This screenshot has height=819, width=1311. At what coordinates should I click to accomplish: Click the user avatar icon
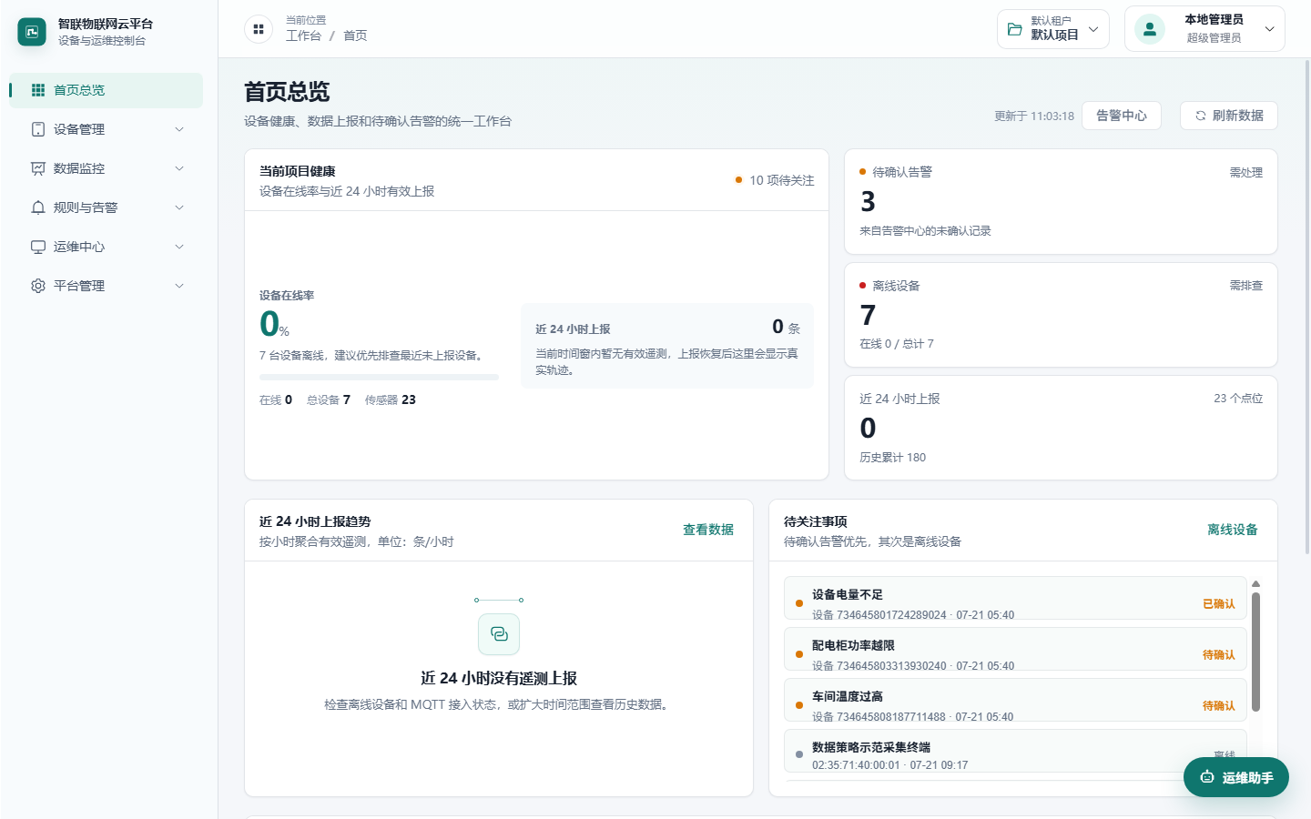[1150, 29]
